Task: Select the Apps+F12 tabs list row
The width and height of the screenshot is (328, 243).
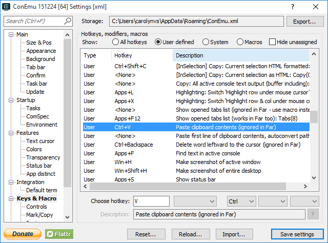Action: click(196, 118)
